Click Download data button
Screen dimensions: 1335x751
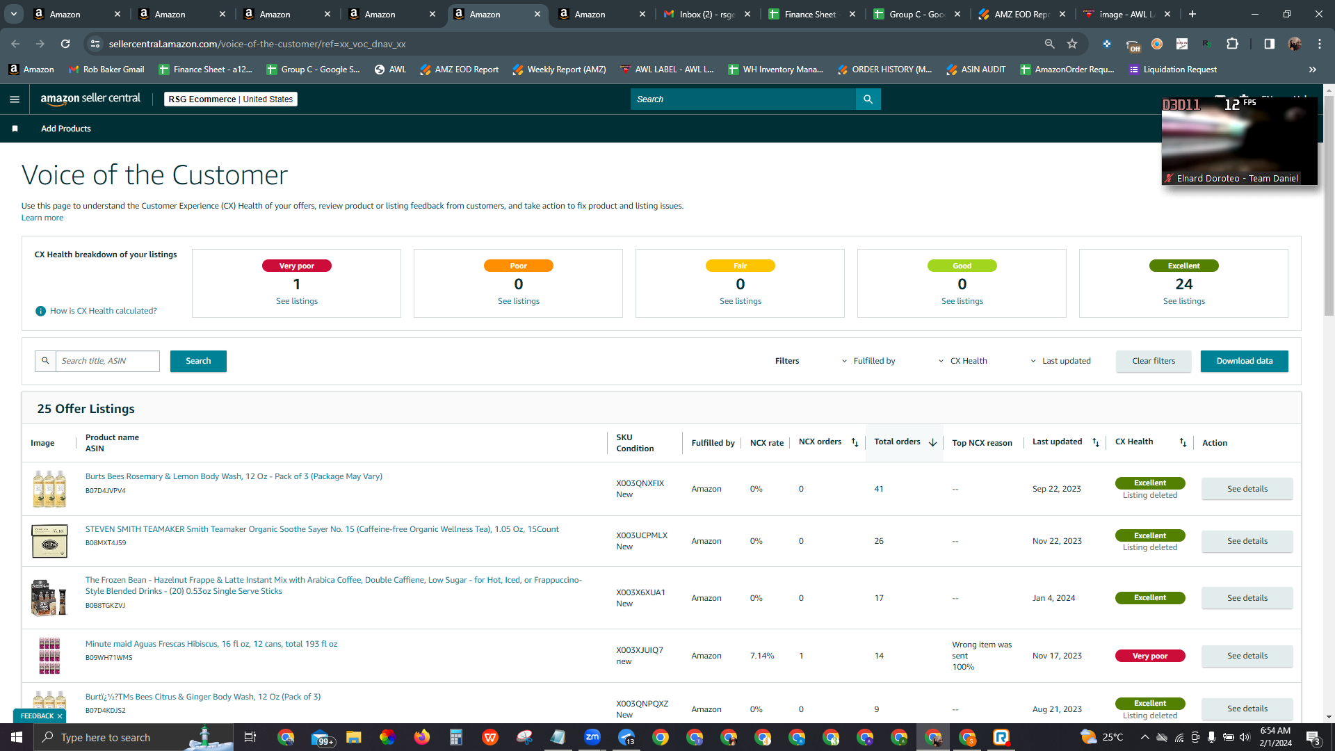point(1245,361)
